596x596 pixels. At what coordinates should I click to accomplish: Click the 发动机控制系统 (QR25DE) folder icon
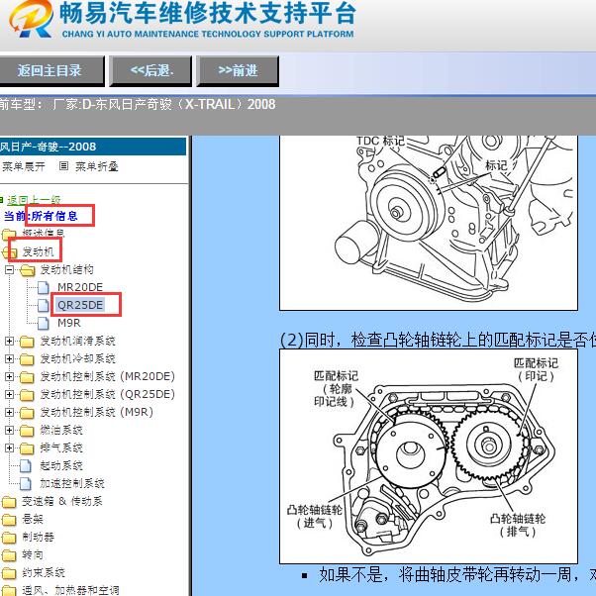coord(27,395)
